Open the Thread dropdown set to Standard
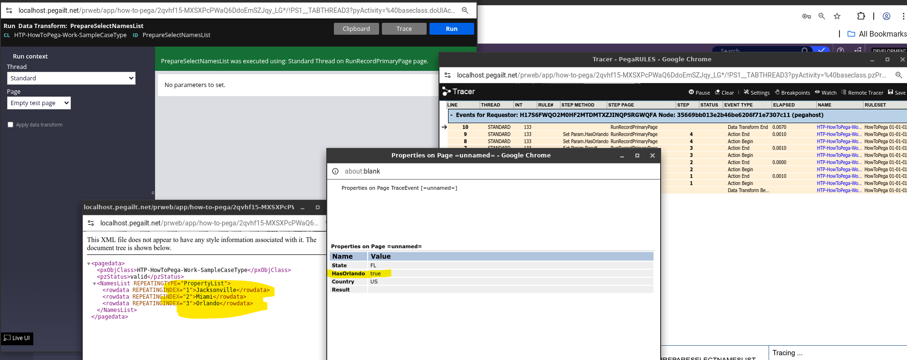Image resolution: width=907 pixels, height=360 pixels. pos(71,78)
